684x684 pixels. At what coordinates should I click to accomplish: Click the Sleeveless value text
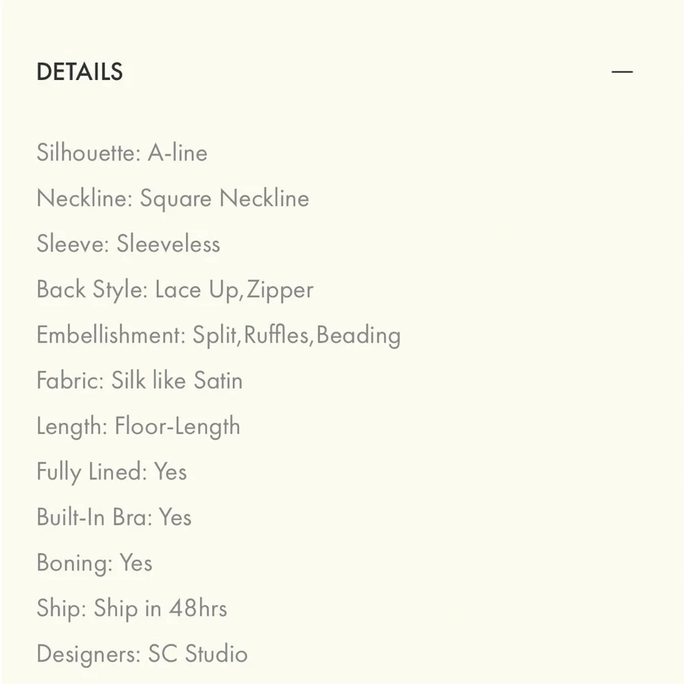coord(168,244)
